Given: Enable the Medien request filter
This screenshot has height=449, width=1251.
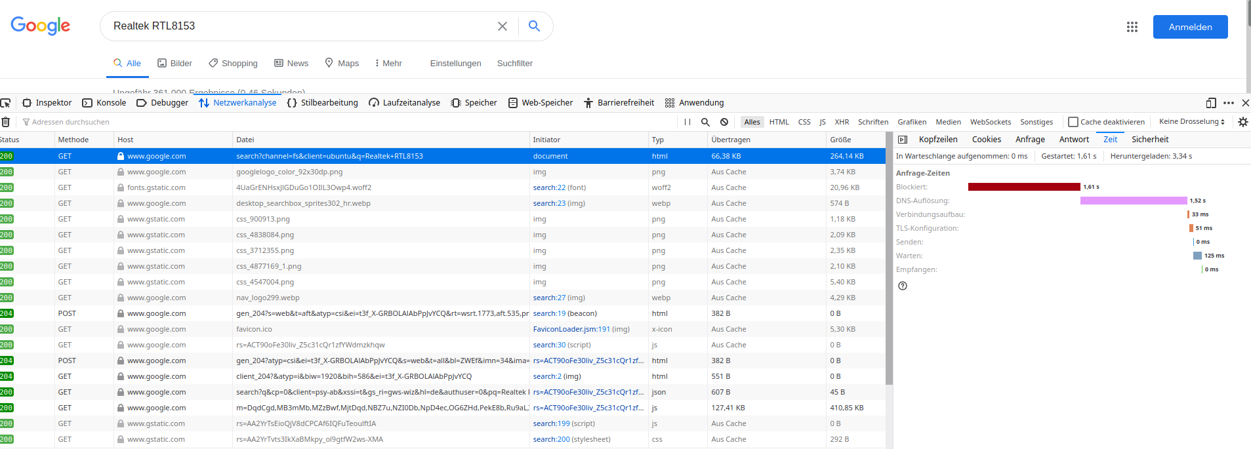Looking at the screenshot, I should [x=949, y=122].
